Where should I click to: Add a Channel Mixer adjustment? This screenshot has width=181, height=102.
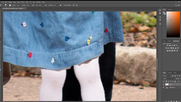click(x=176, y=48)
